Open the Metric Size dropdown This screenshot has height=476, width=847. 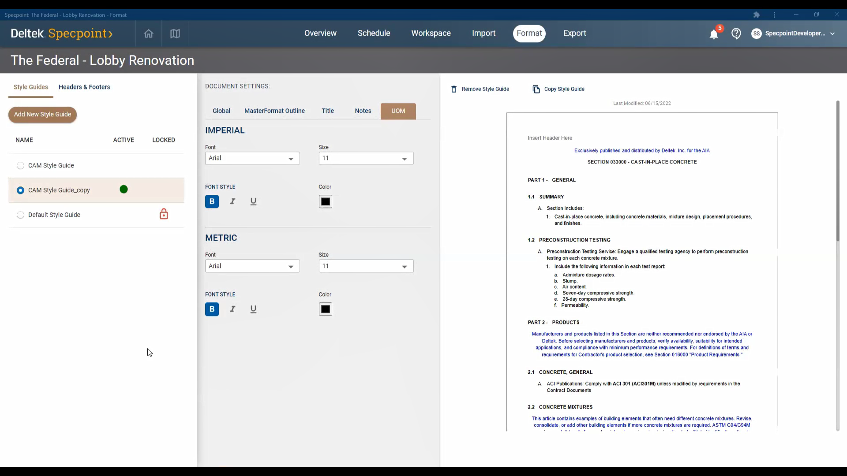click(x=366, y=266)
